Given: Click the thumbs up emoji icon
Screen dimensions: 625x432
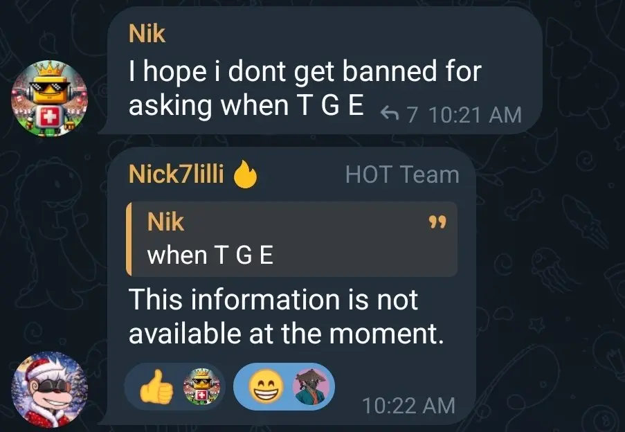Looking at the screenshot, I should pos(156,386).
